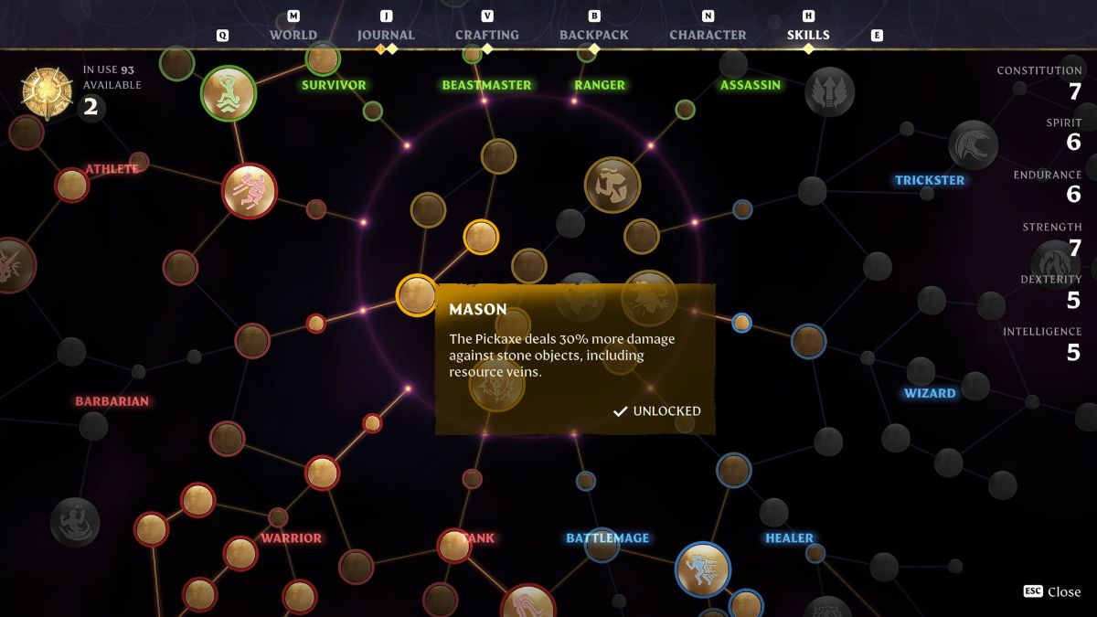Select the locked grey skill icon below Barbarian

[x=75, y=521]
